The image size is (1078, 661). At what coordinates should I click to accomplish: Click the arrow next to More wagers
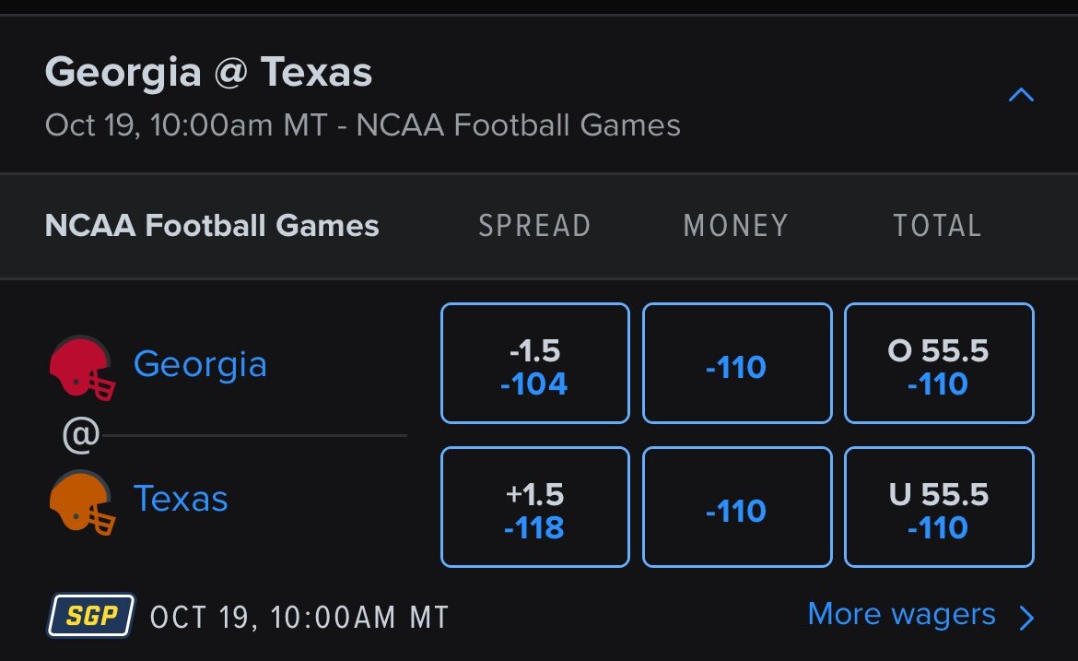1026,618
